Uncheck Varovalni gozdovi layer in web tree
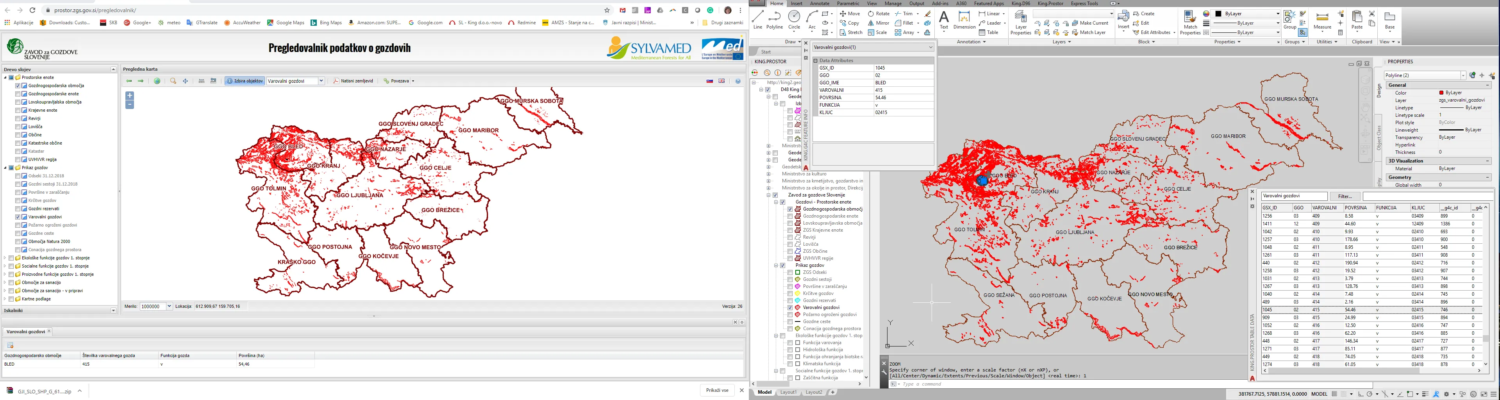 (x=18, y=216)
